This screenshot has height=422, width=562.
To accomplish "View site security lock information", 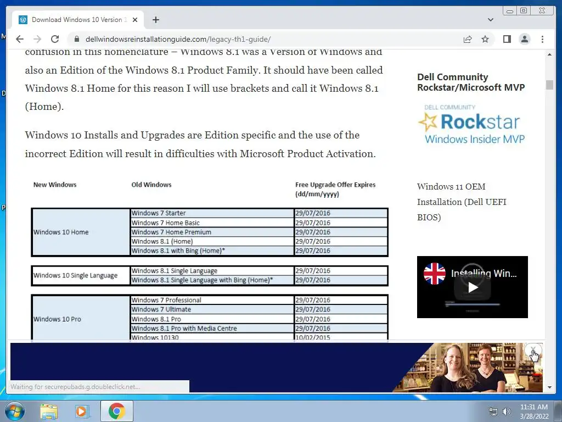I will [x=77, y=39].
